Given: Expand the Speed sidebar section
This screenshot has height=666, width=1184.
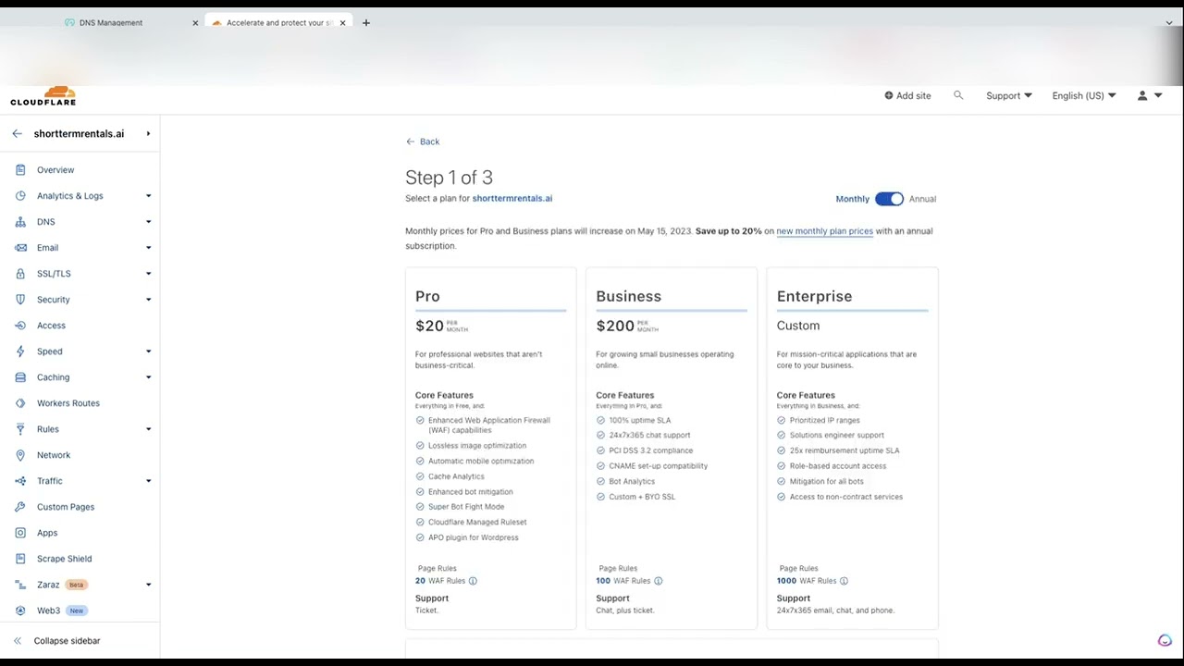Looking at the screenshot, I should point(148,351).
